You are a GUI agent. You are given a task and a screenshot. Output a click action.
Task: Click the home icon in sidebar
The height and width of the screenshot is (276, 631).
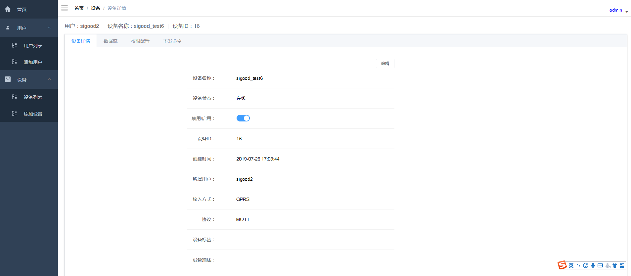point(8,9)
